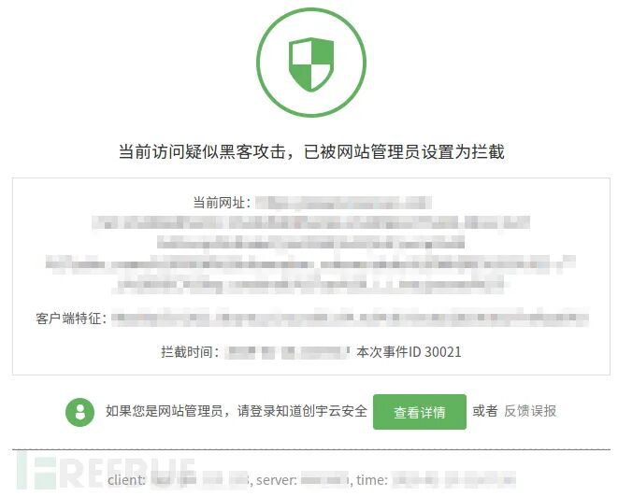
Task: Click the blurred footer time value
Action: point(454,479)
